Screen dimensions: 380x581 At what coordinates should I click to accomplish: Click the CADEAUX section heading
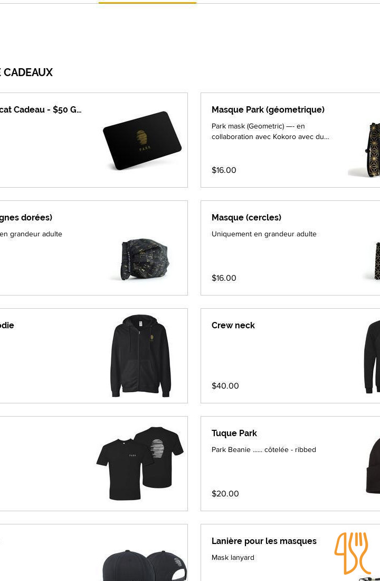point(27,72)
